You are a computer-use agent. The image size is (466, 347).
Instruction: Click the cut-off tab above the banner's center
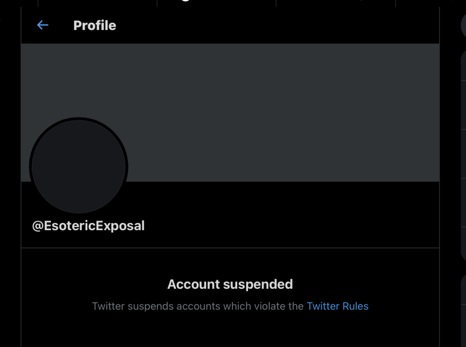click(x=217, y=3)
